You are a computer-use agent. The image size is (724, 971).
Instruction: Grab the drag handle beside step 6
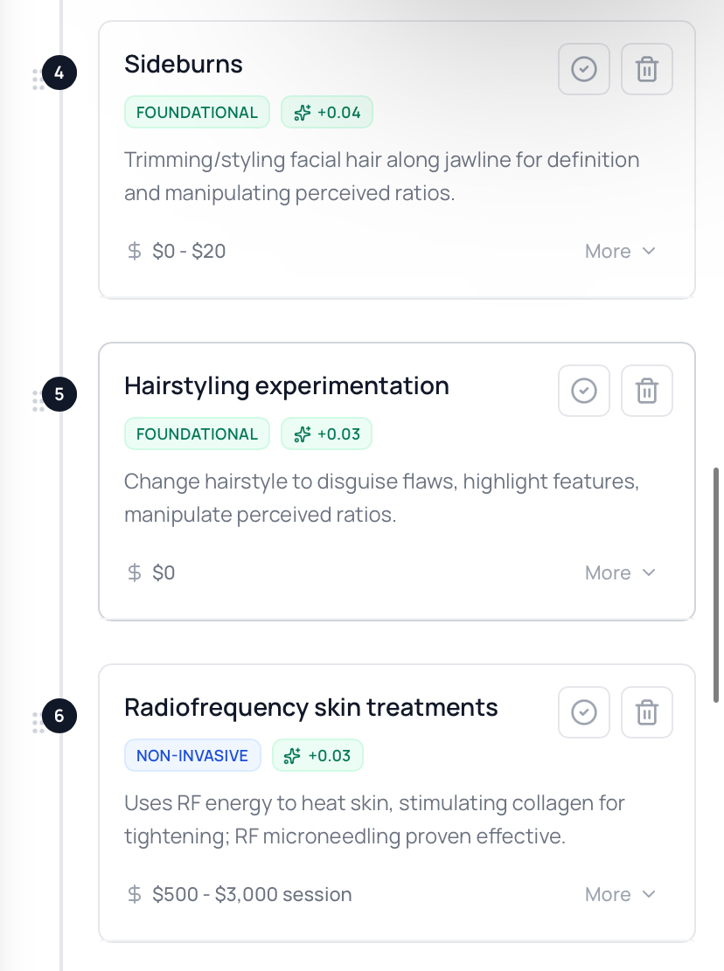pos(38,723)
